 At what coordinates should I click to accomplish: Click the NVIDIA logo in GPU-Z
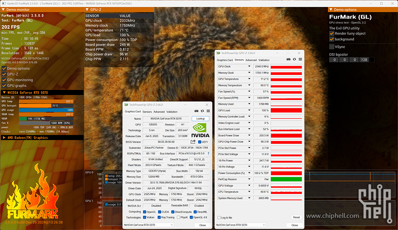(200, 130)
